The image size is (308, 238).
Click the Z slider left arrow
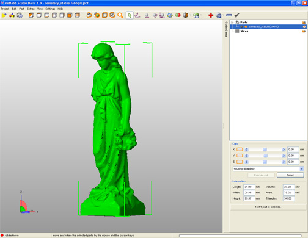246,162
